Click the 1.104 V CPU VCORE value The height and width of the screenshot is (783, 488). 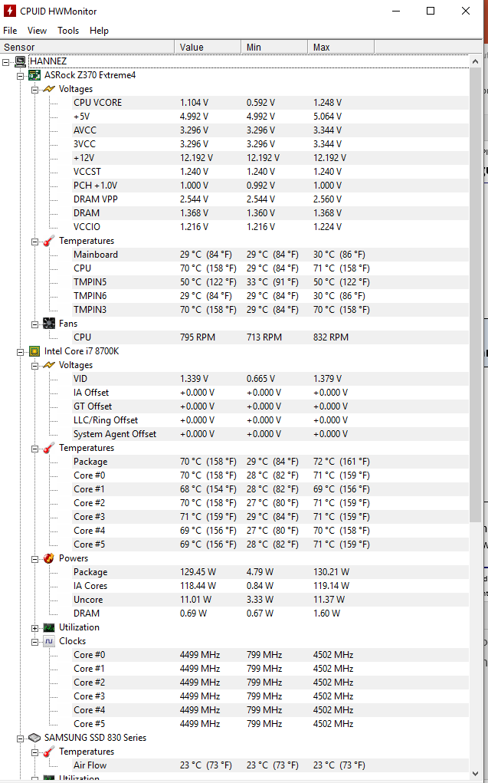click(194, 102)
